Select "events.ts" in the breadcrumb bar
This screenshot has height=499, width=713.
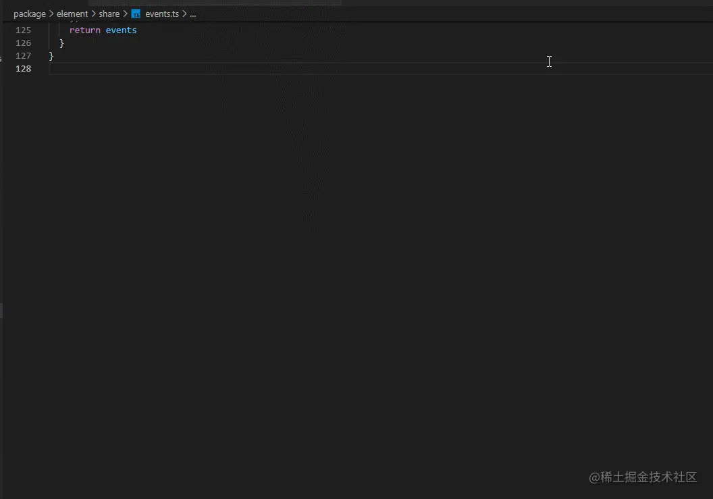162,14
